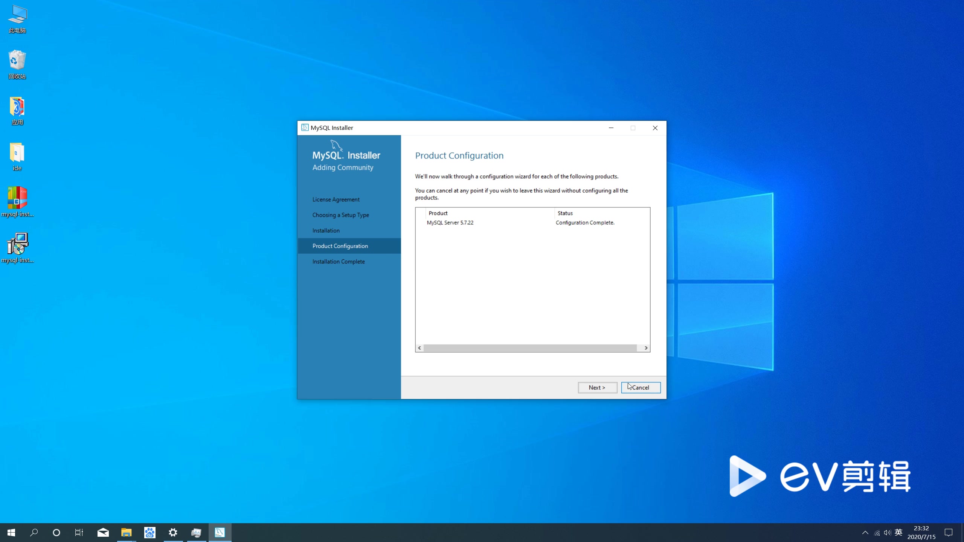The image size is (964, 542).
Task: Open the Baidu app in taskbar
Action: tap(149, 533)
